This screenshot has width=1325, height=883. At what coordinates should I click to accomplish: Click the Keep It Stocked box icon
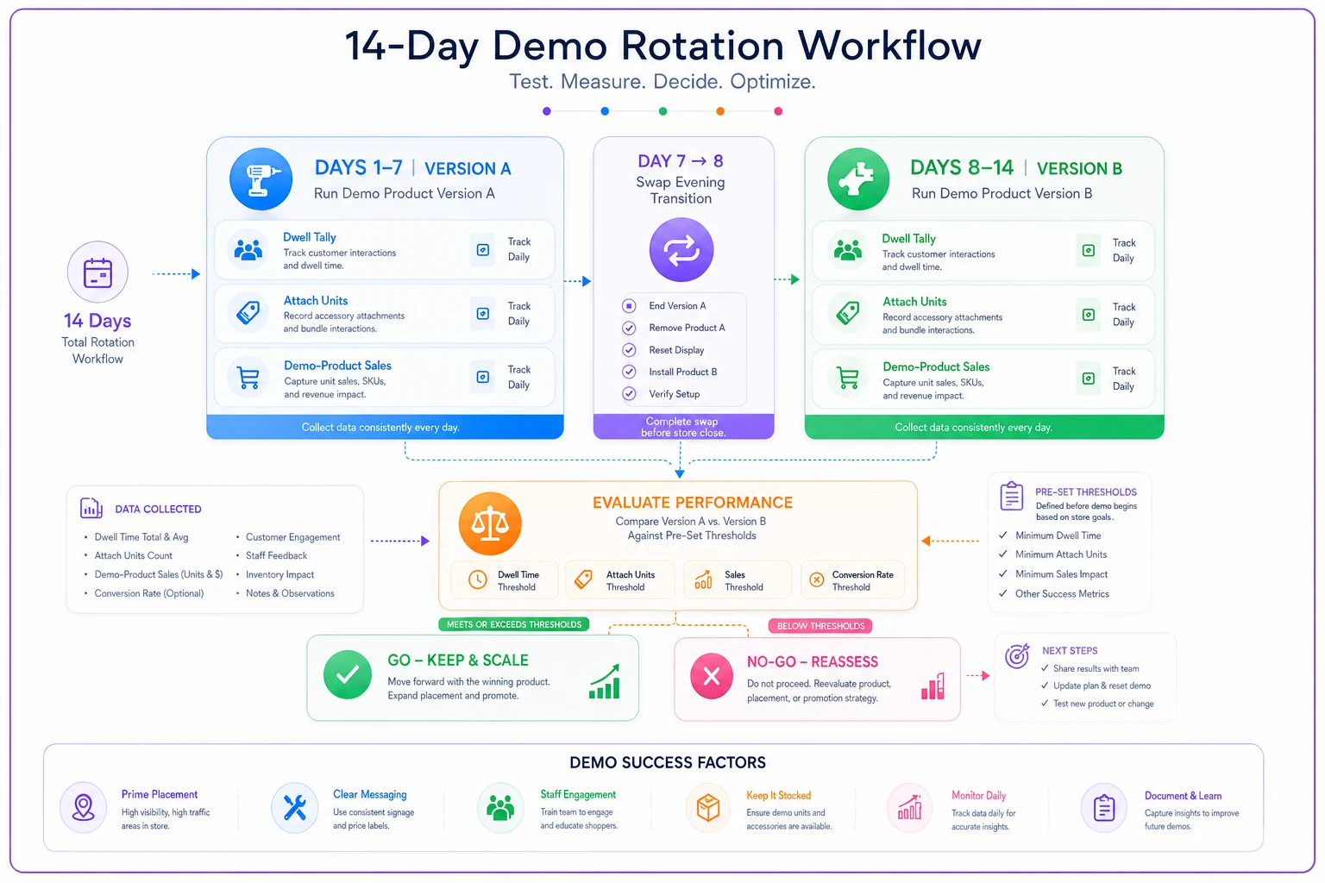coord(708,808)
